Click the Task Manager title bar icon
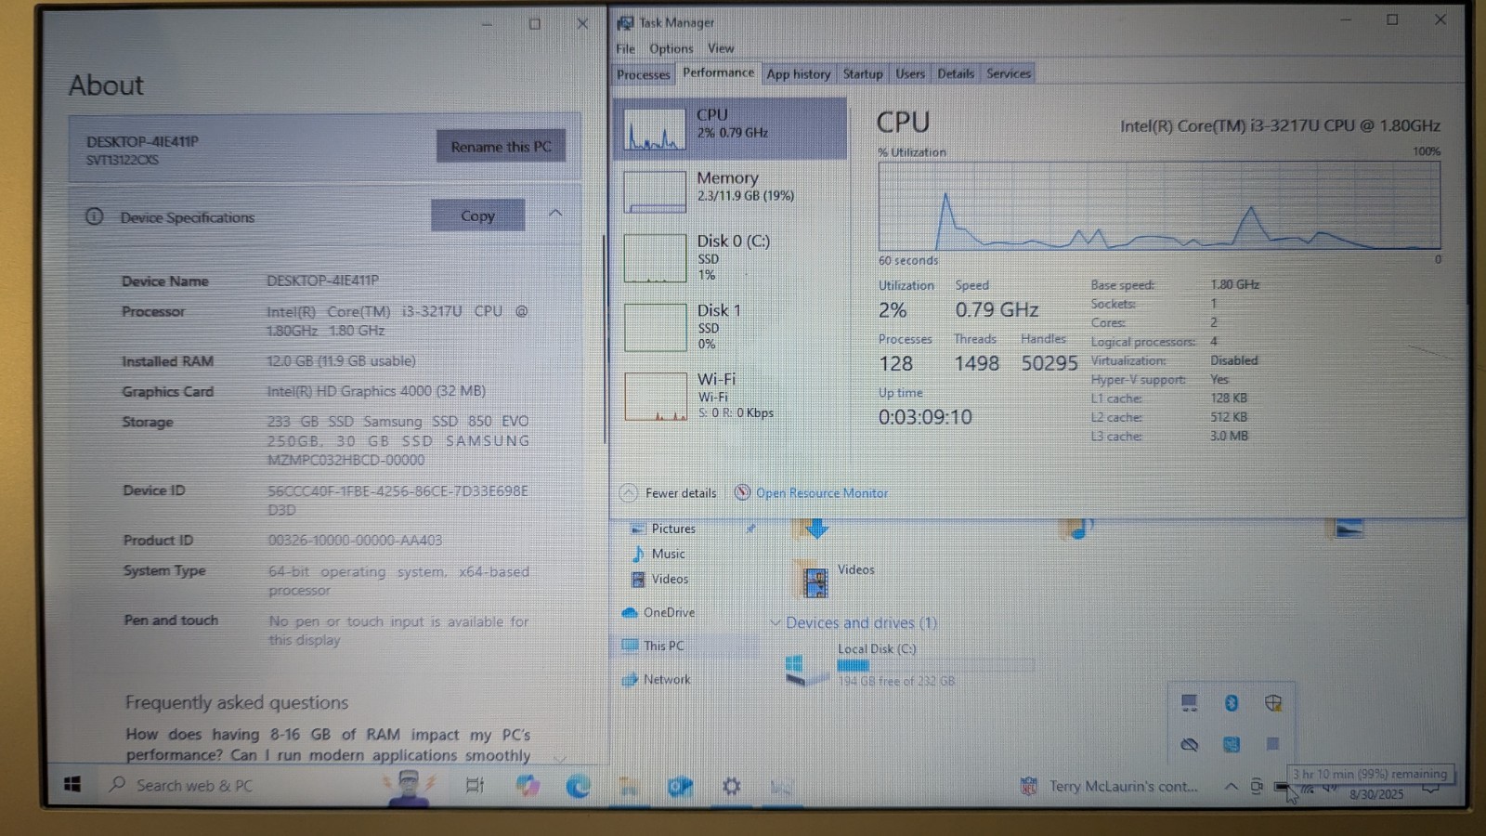The width and height of the screenshot is (1486, 836). (x=625, y=22)
